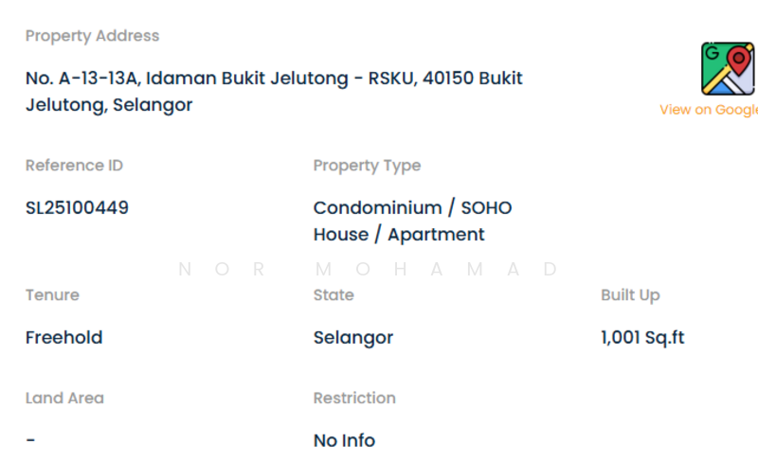Image resolution: width=758 pixels, height=461 pixels.
Task: Select the property address text
Action: point(274,91)
